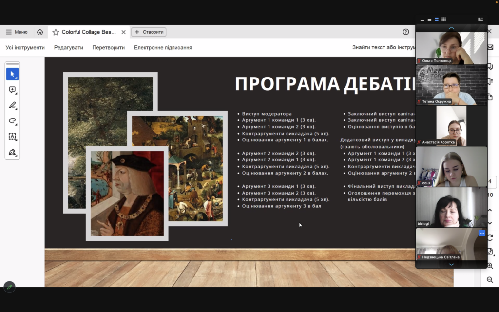Click 'Оцінювання аргументу 1 в балах.' line
This screenshot has width=499, height=312.
point(285,140)
